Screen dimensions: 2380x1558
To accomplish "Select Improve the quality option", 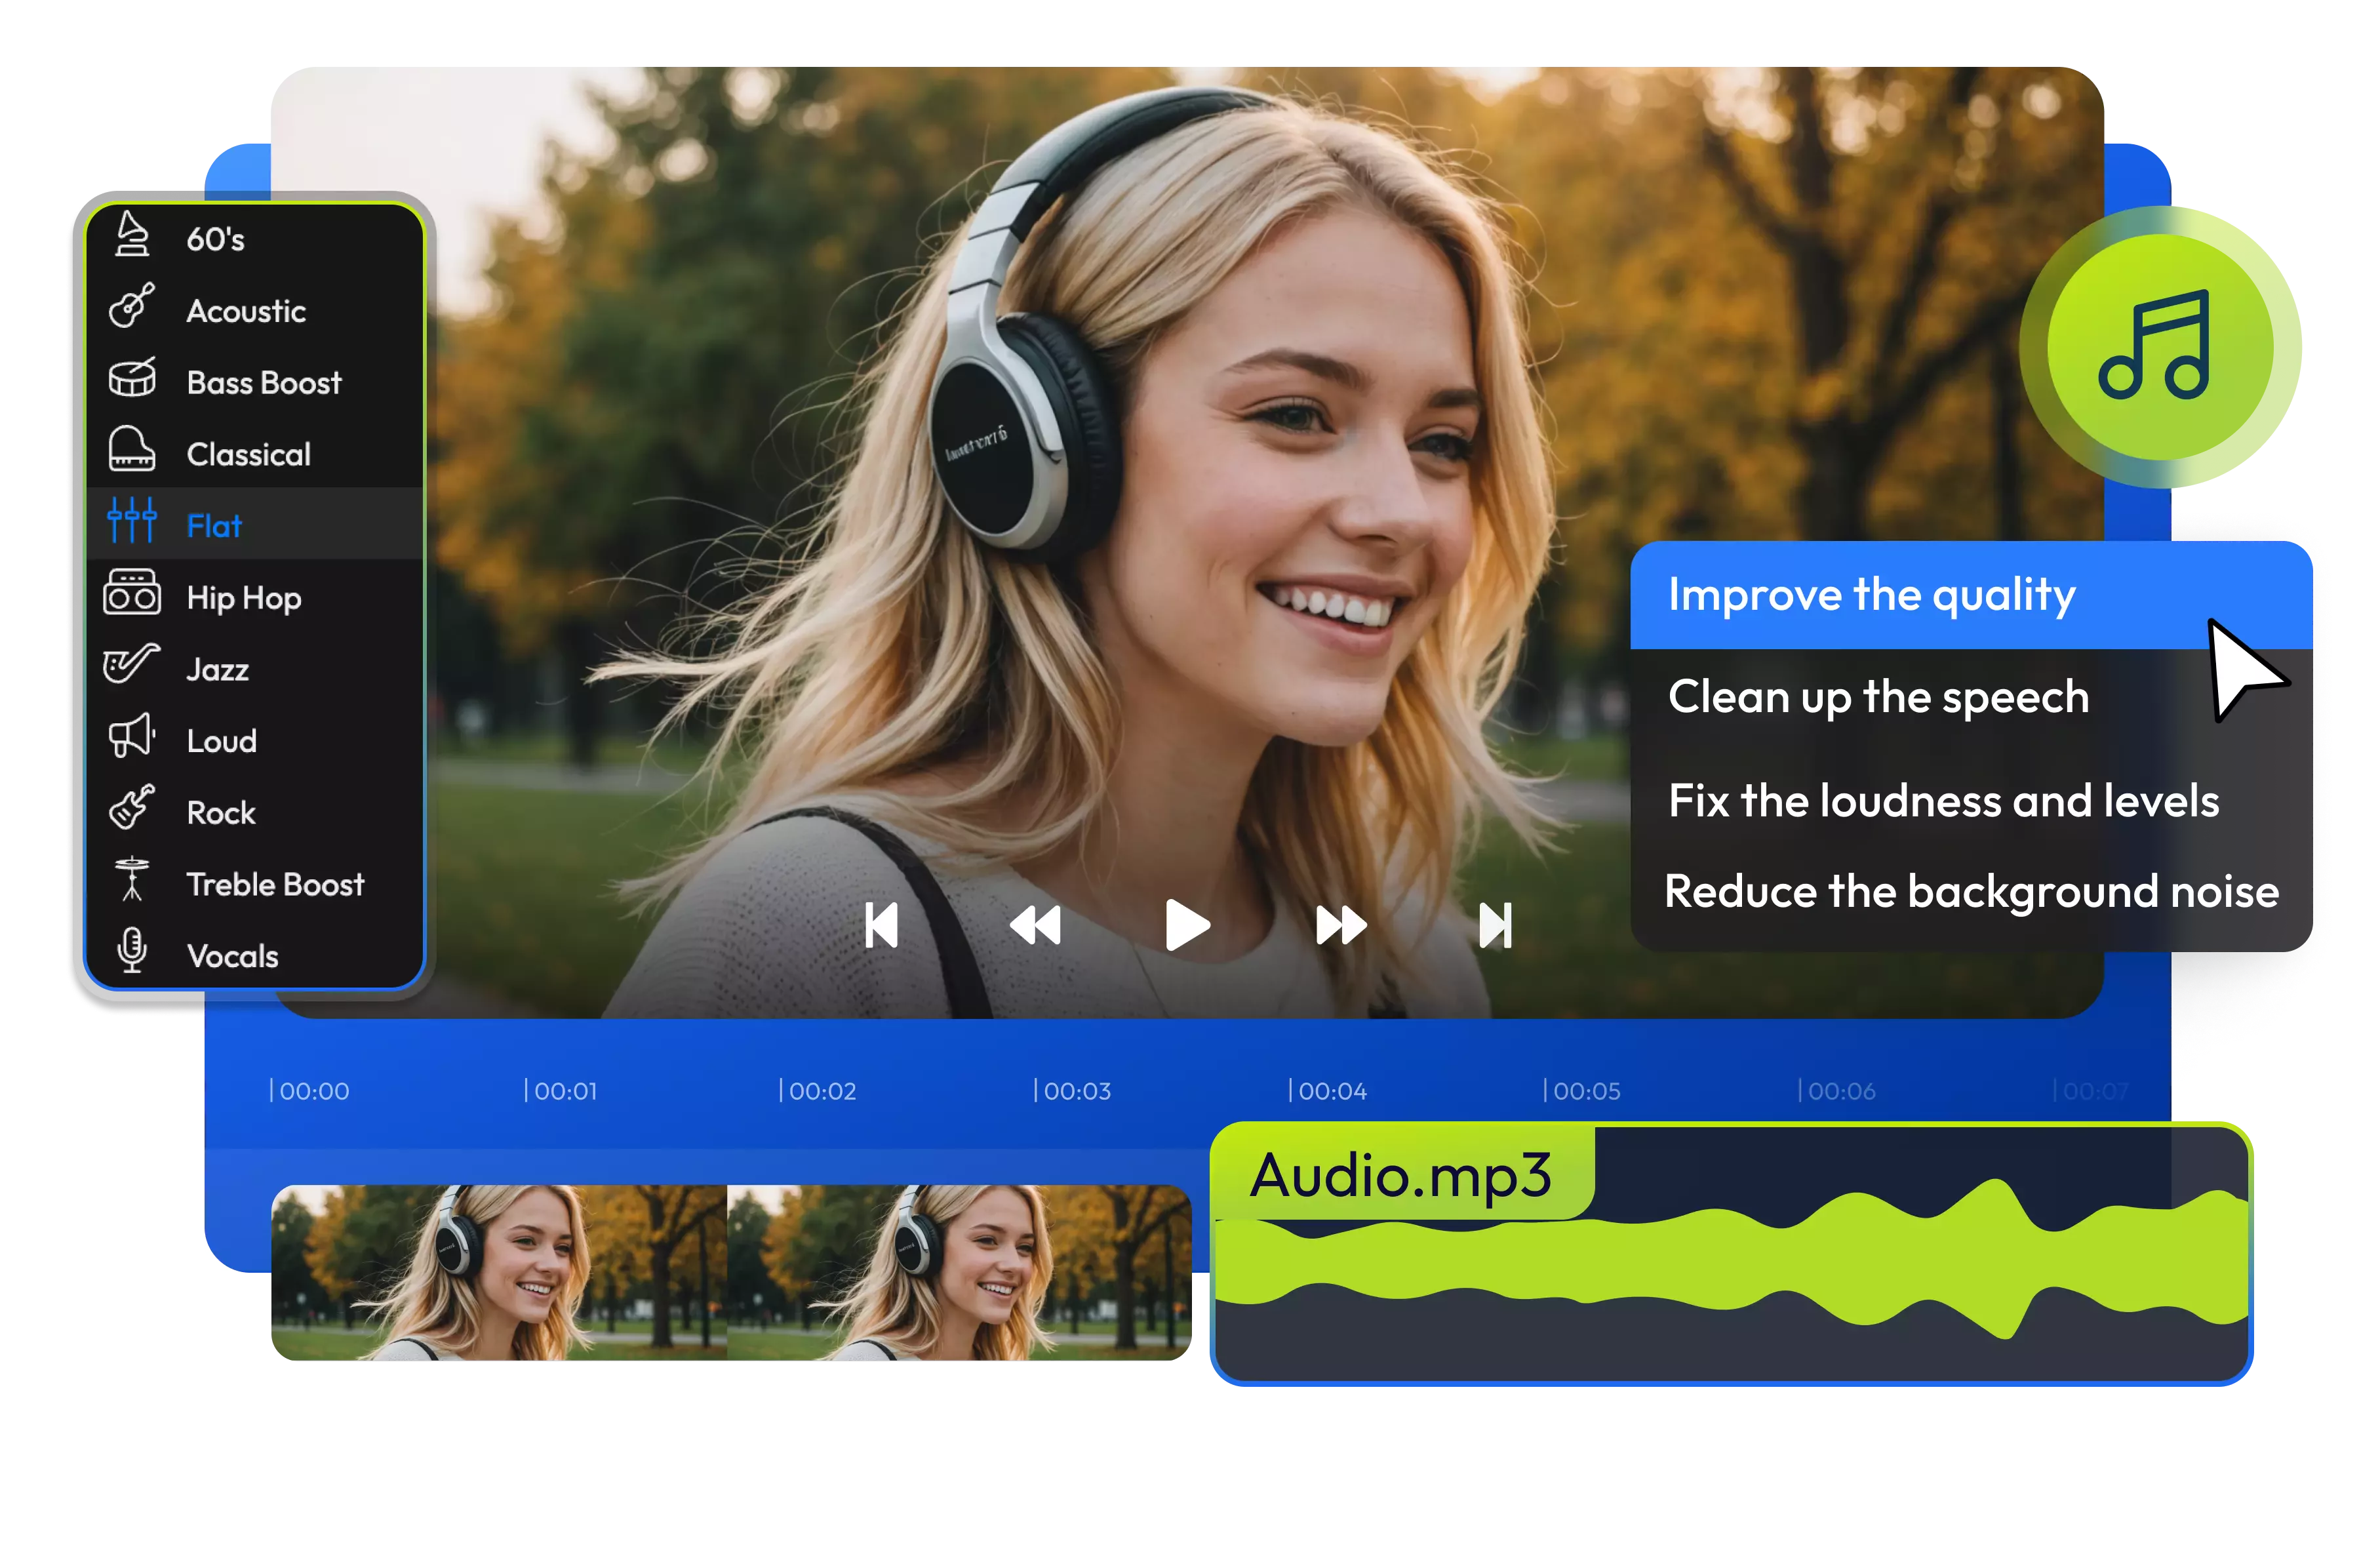I will coord(1871,596).
